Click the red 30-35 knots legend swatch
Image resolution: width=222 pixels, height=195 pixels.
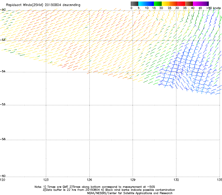(x=181, y=4)
